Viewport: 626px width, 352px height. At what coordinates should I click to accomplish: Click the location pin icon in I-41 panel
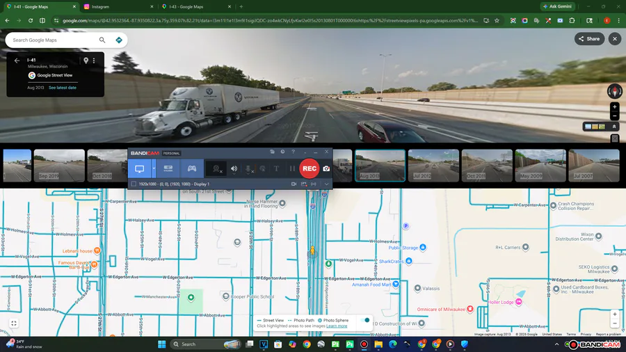(86, 61)
